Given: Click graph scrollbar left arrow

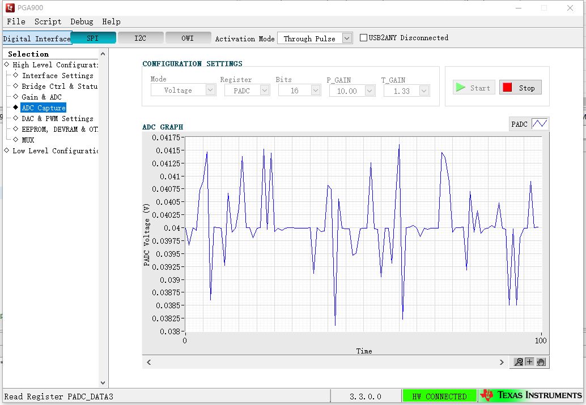Looking at the screenshot, I should tap(148, 362).
